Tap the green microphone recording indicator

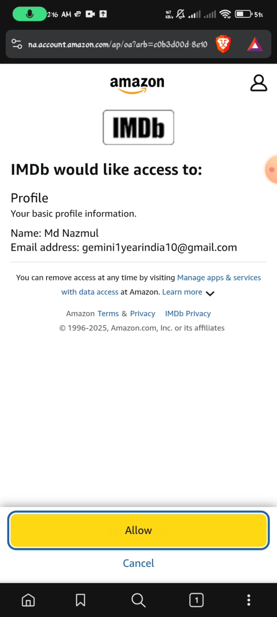pyautogui.click(x=29, y=14)
